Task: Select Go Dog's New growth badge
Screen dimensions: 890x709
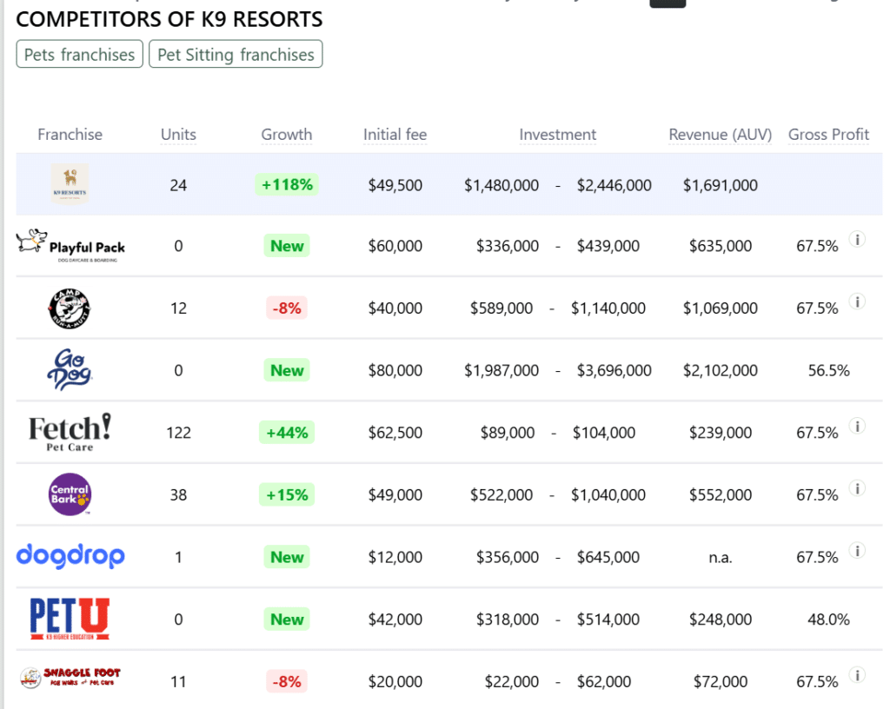Action: pyautogui.click(x=287, y=370)
